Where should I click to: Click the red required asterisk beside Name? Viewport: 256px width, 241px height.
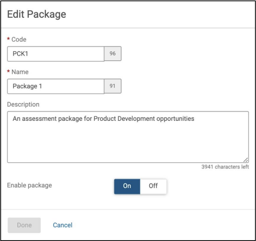(x=9, y=72)
